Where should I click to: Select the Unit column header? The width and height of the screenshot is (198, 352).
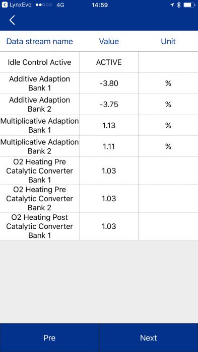coord(168,41)
